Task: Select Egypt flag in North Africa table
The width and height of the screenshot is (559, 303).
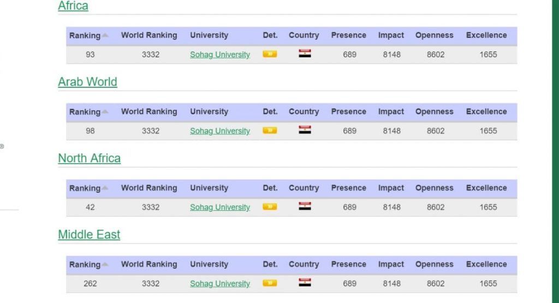Action: coord(305,206)
